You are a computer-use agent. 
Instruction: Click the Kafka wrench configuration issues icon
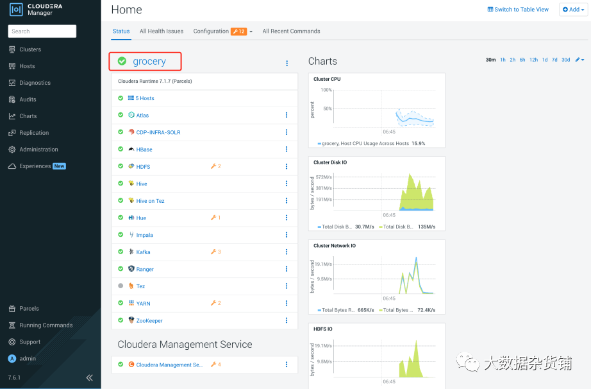(213, 252)
